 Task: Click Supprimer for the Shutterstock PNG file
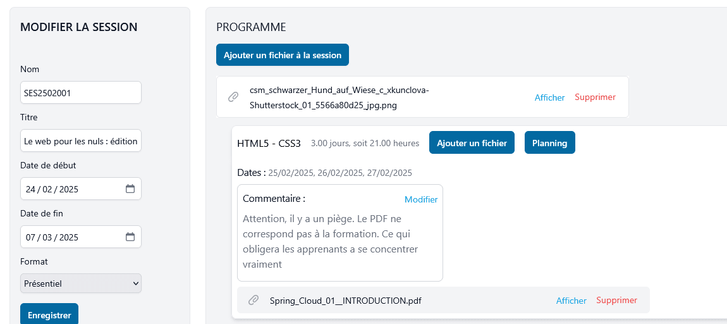595,97
